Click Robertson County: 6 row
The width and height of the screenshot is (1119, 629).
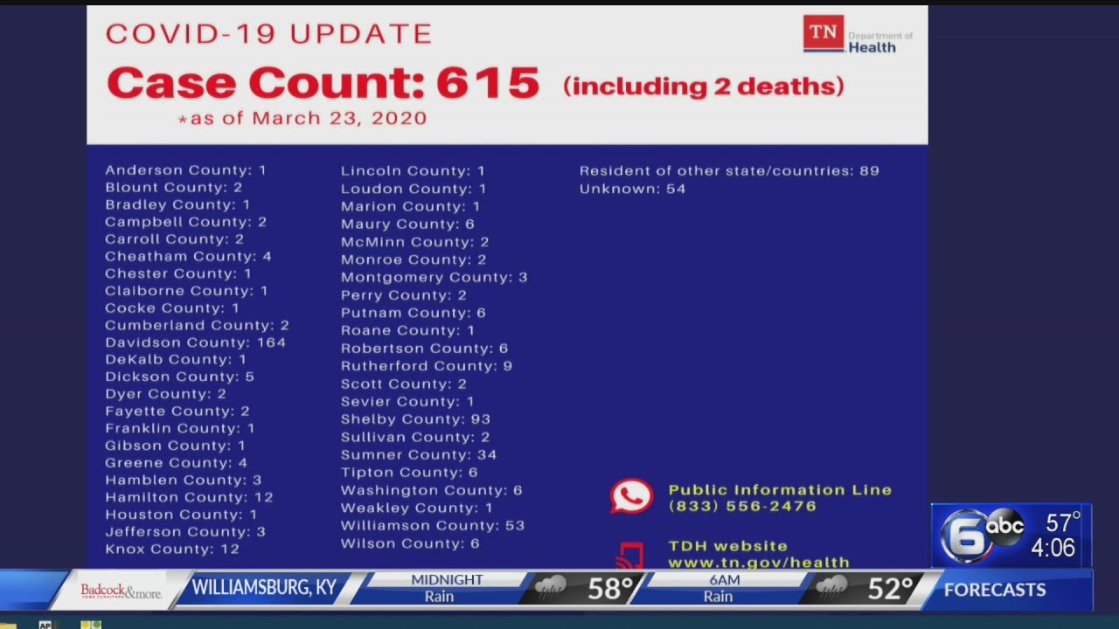(x=425, y=349)
